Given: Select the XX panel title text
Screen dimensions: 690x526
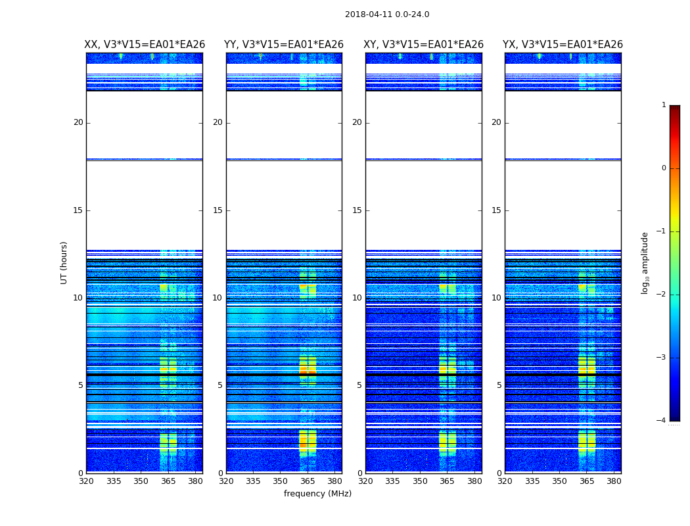Looking at the screenshot, I should (x=145, y=45).
